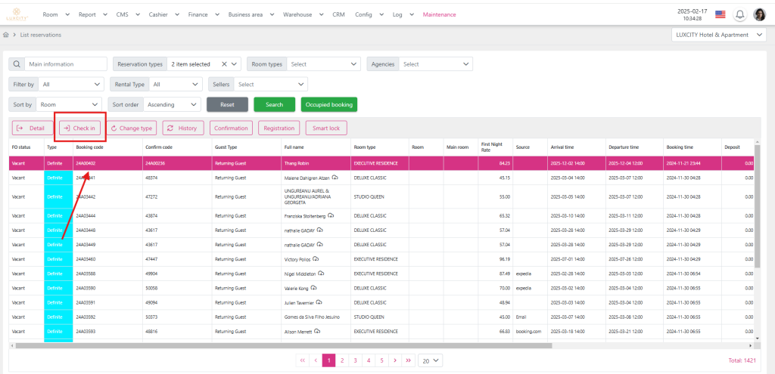This screenshot has height=374, width=775.
Task: Click the LUXCITY logo
Action: 17,14
